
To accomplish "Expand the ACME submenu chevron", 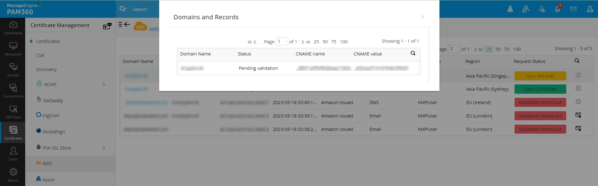I will click(x=104, y=85).
